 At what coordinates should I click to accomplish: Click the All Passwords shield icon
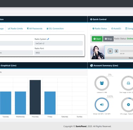pyautogui.click(x=28, y=28)
